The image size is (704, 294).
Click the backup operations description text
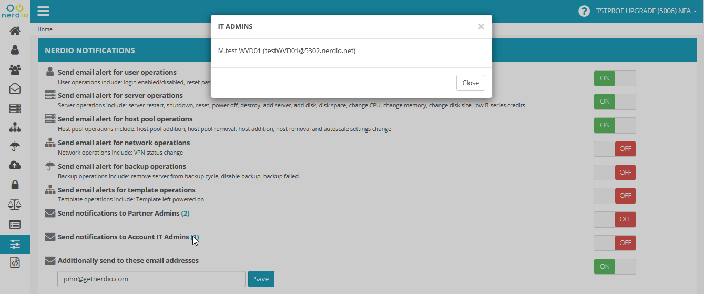pos(178,177)
